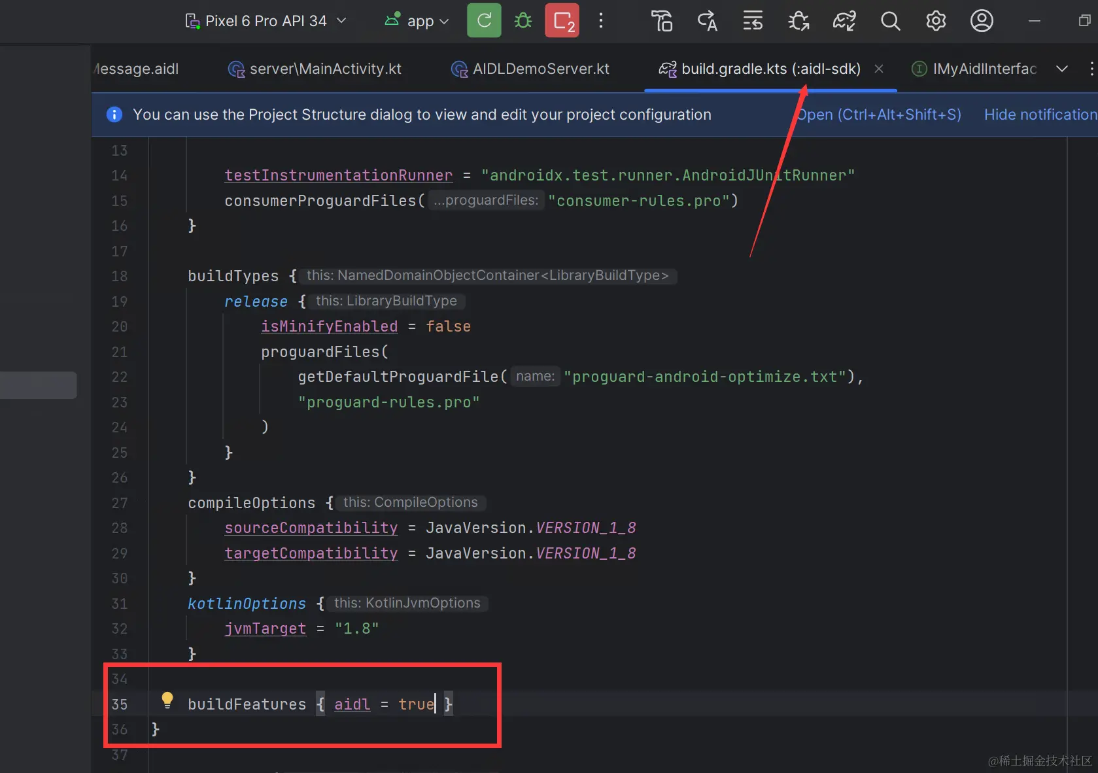1098x773 pixels.
Task: Click the Device Manager toolbar icon
Action: [662, 21]
